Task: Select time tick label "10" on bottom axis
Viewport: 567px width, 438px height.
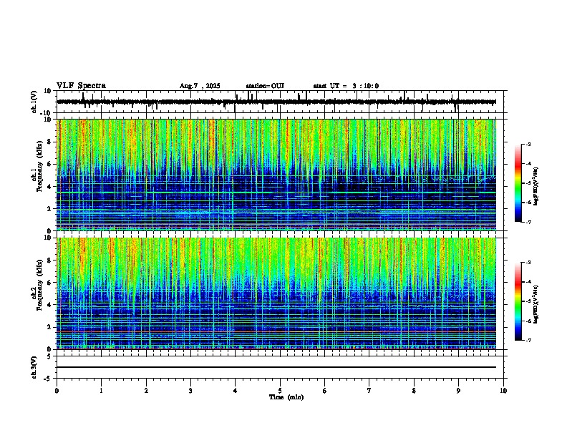Action: point(503,391)
